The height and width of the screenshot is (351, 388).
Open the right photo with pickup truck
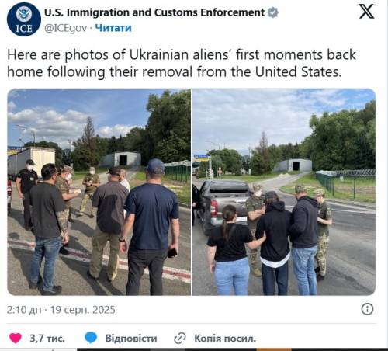(x=283, y=192)
